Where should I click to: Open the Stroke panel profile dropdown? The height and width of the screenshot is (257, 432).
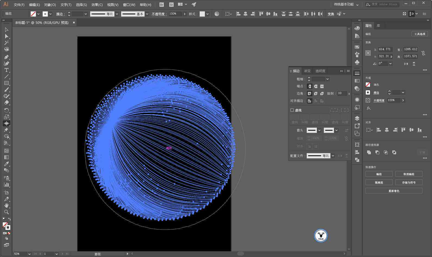[x=333, y=156]
